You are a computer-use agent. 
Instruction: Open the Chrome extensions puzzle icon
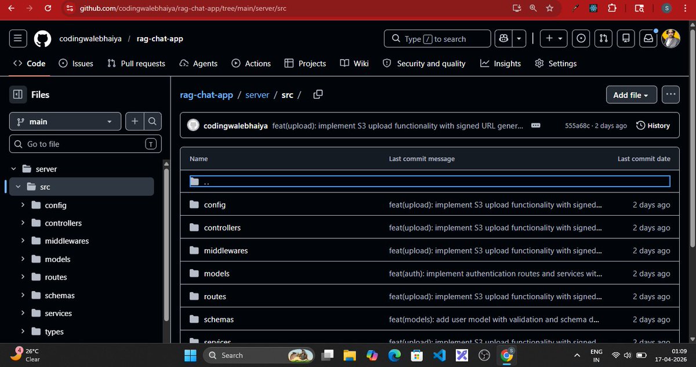pyautogui.click(x=611, y=8)
